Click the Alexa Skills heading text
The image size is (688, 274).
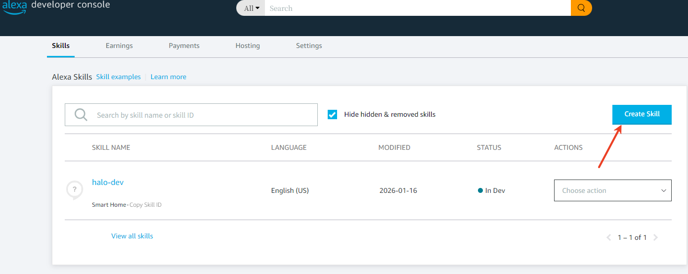coord(72,77)
